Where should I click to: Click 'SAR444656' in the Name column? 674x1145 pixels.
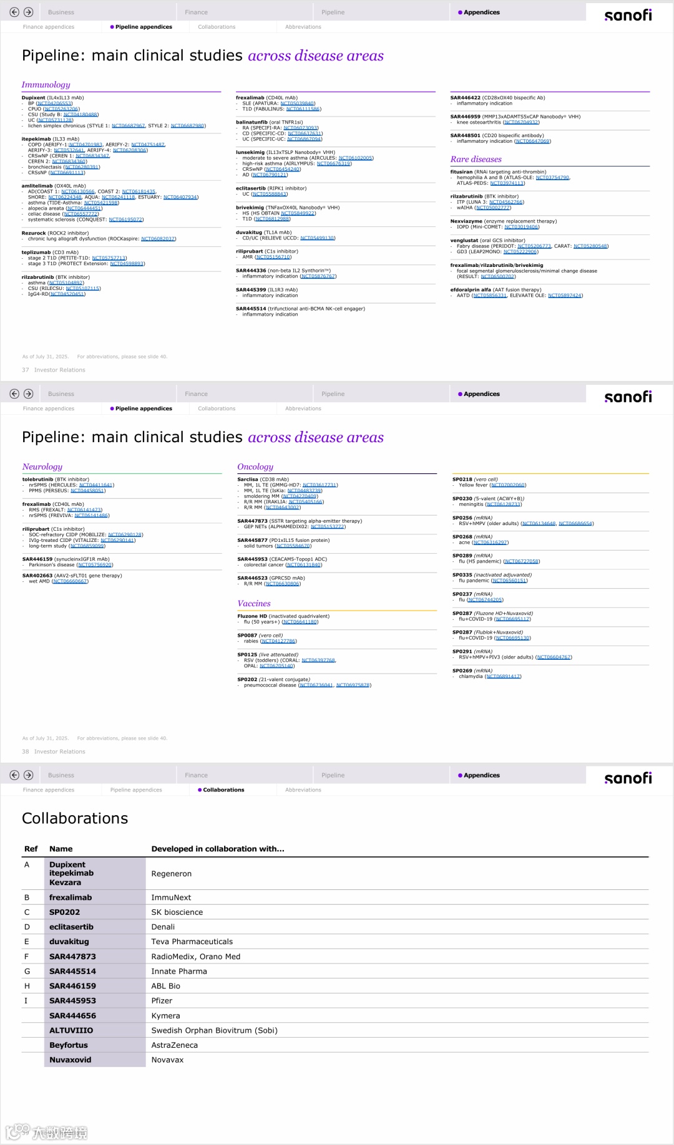[72, 1015]
